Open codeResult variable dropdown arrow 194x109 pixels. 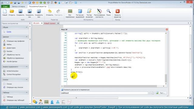(149, 93)
